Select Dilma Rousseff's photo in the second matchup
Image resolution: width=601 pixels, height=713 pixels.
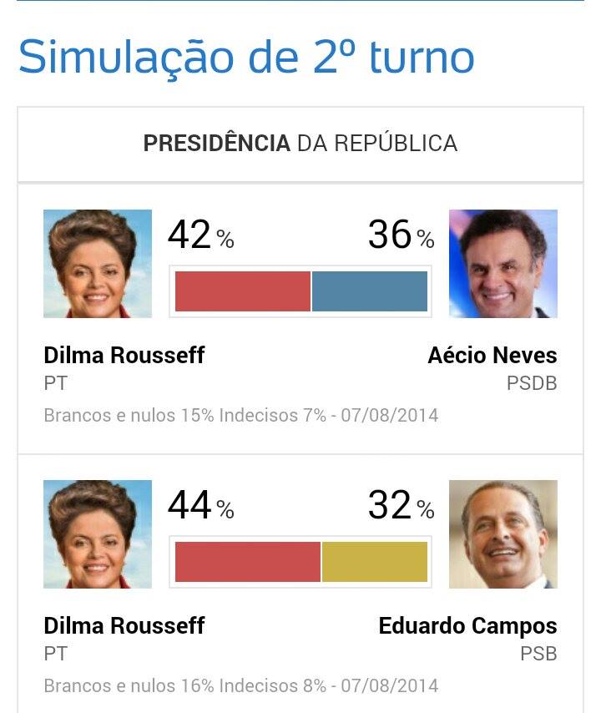97,532
